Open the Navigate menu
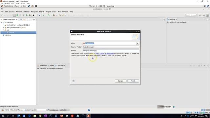The image size is (210, 118). click(34, 12)
